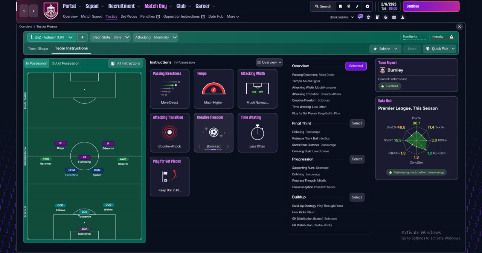
Task: Select the Final Third instructions section
Action: [357, 123]
